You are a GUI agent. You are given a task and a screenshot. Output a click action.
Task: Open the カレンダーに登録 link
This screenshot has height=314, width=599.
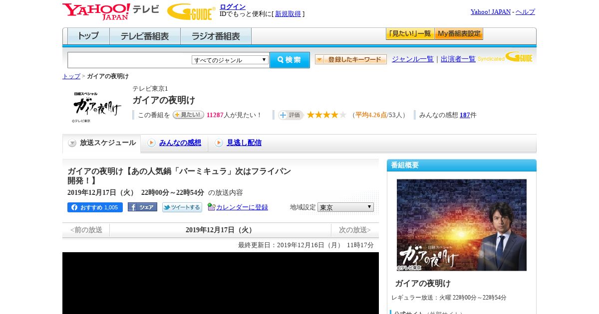point(242,207)
